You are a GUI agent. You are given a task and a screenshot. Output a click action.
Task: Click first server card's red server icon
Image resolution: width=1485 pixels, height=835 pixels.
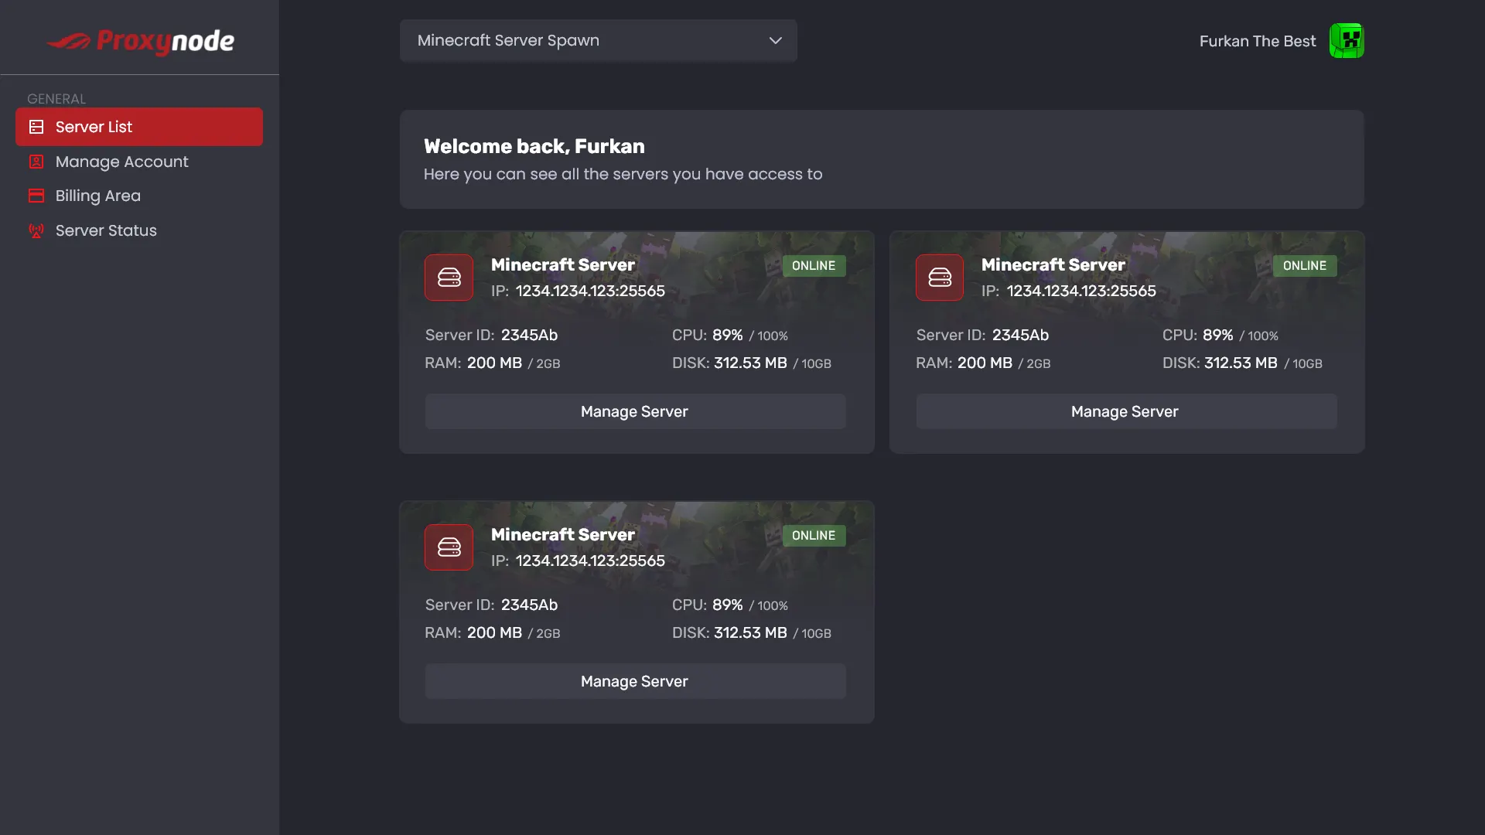(x=449, y=278)
